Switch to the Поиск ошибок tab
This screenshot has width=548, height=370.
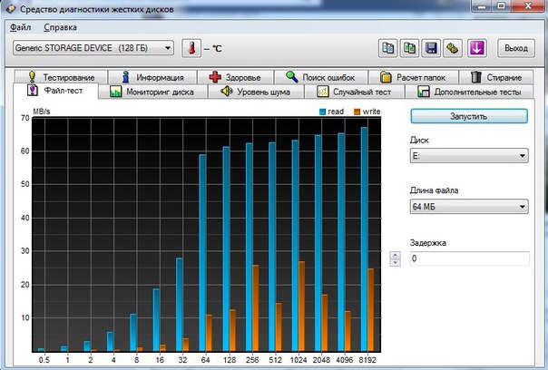pyautogui.click(x=325, y=77)
